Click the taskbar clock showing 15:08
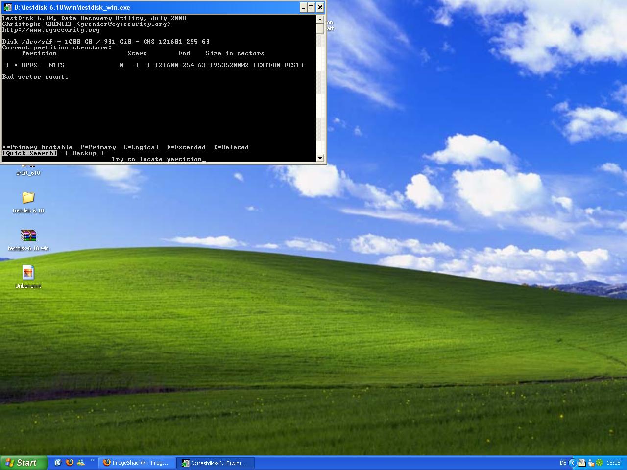 coord(613,463)
